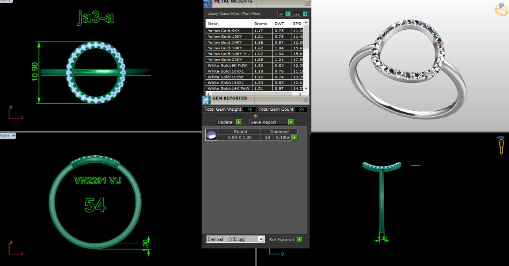The image size is (509, 266).
Task: Click the green arrow next to Update
Action: [239, 122]
